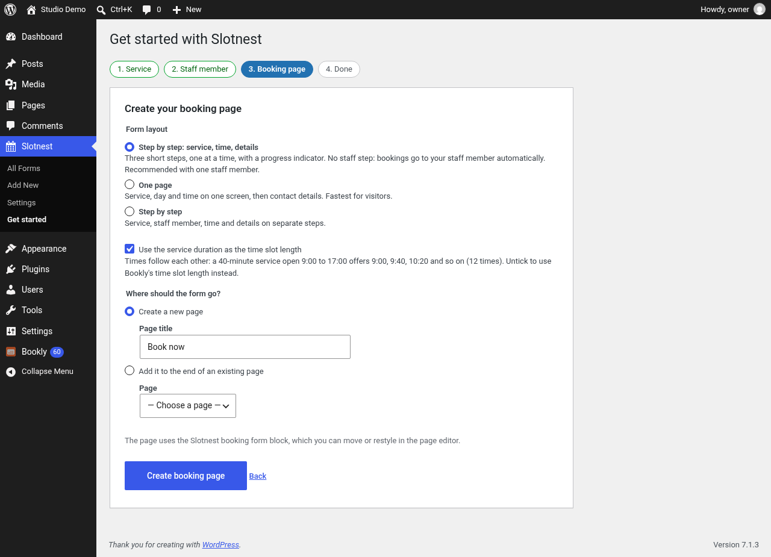771x557 pixels.
Task: Open the 'All Forms' submenu item
Action: [24, 169]
